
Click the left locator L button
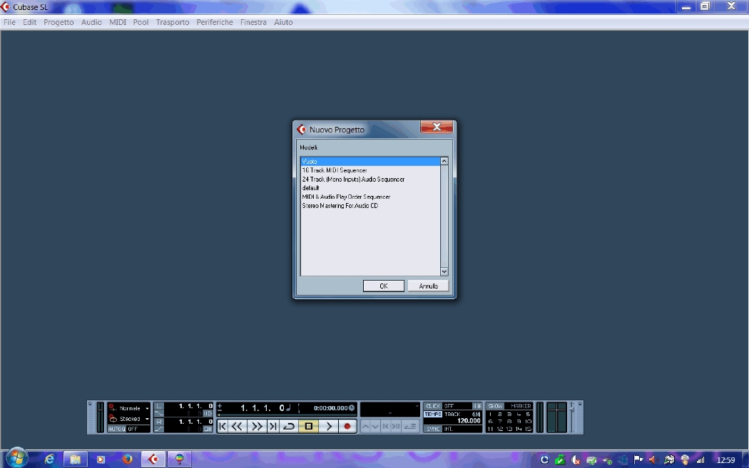pyautogui.click(x=159, y=406)
